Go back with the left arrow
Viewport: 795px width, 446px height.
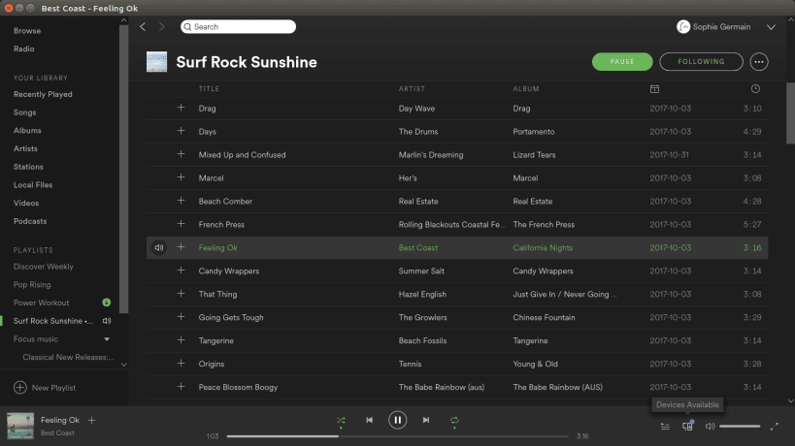click(x=143, y=27)
